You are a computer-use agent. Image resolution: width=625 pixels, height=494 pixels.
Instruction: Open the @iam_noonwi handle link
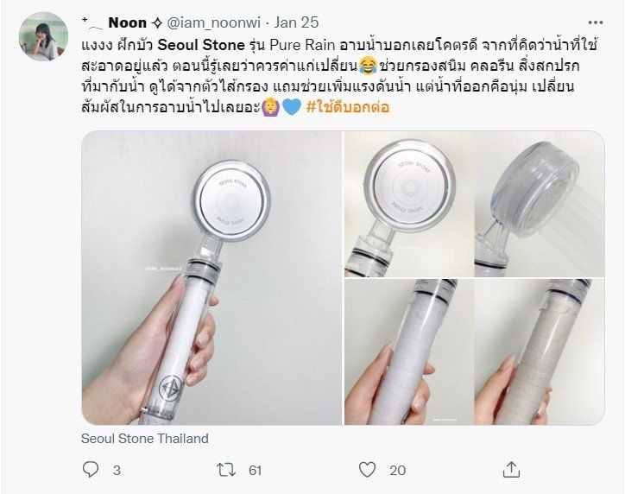[x=213, y=22]
